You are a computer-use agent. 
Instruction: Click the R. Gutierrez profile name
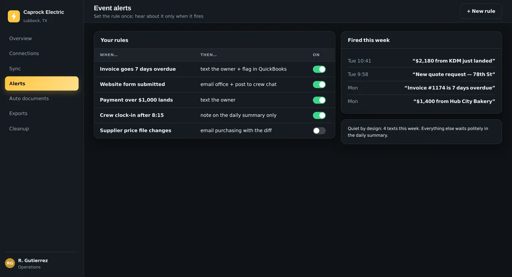[x=33, y=261]
